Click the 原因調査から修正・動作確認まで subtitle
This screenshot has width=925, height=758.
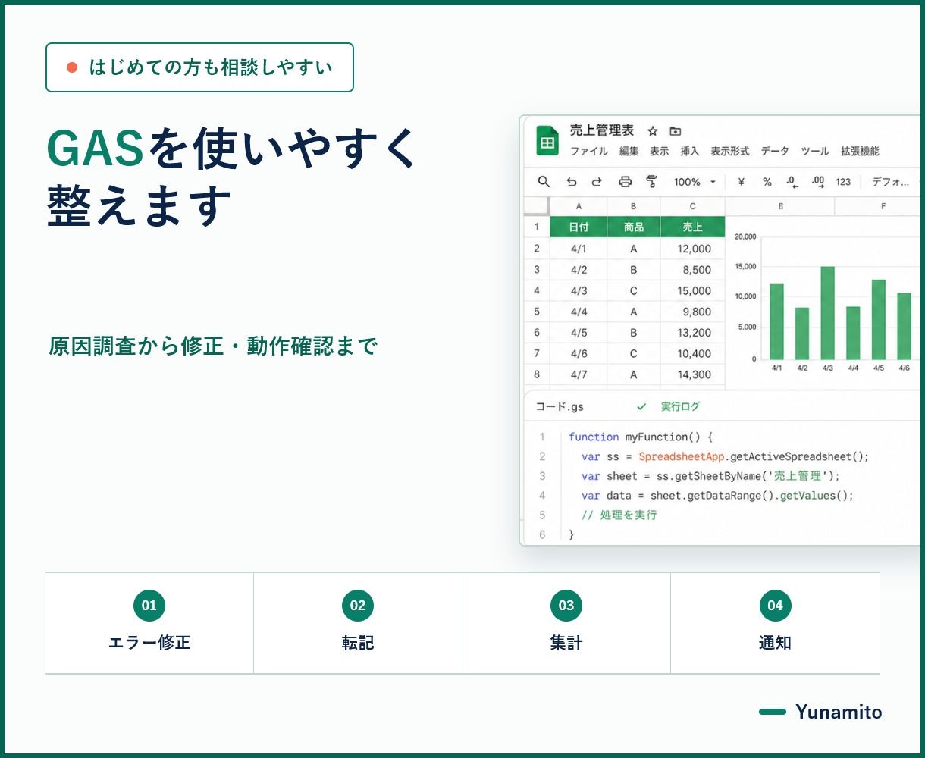213,346
